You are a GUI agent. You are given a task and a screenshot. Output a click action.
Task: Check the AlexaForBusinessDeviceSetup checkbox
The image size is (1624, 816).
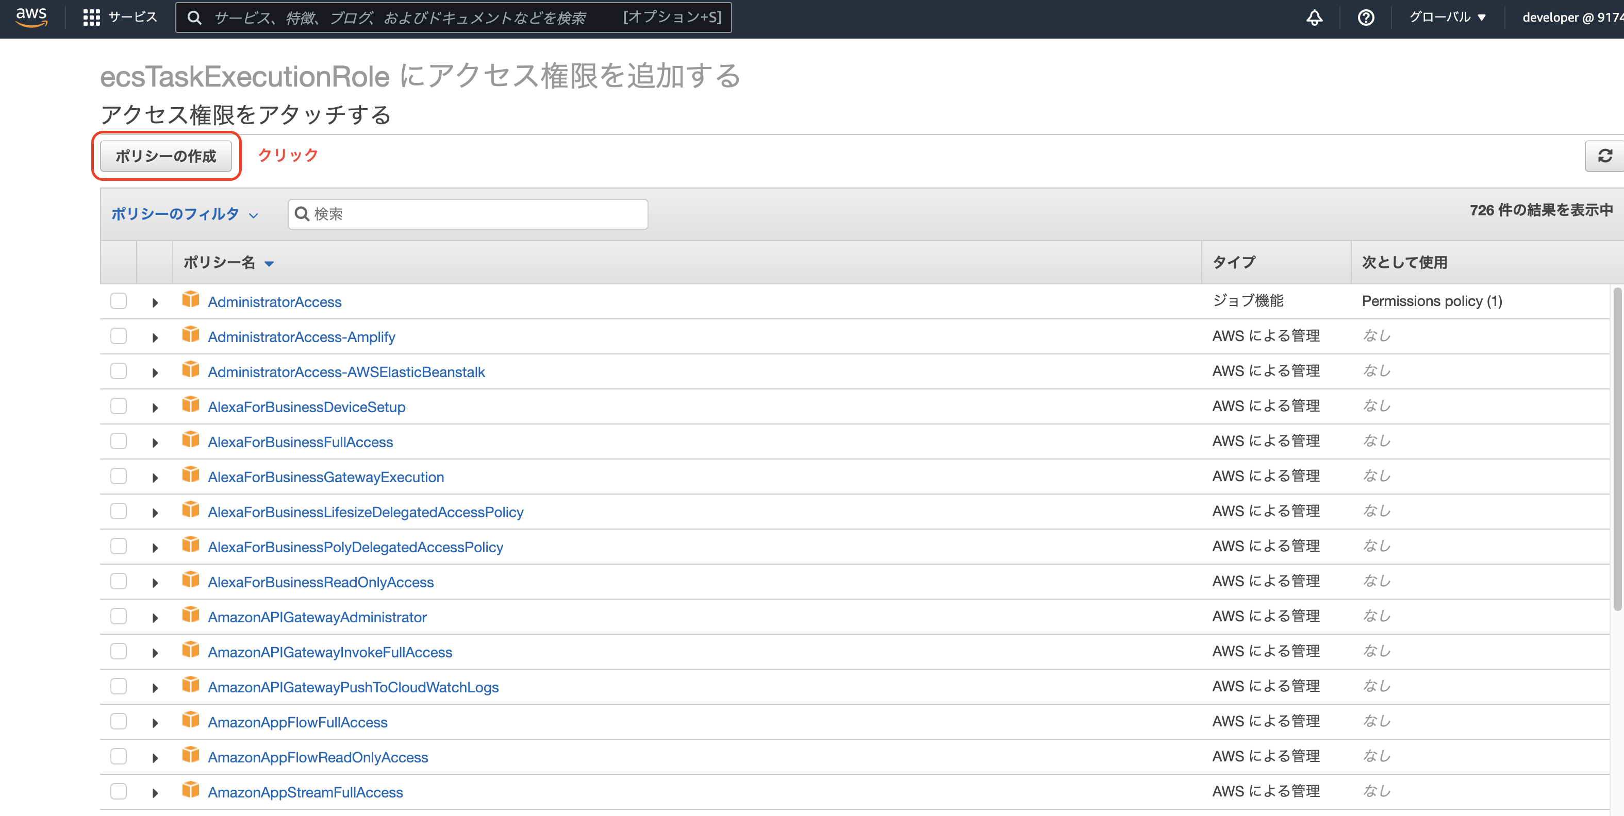118,406
